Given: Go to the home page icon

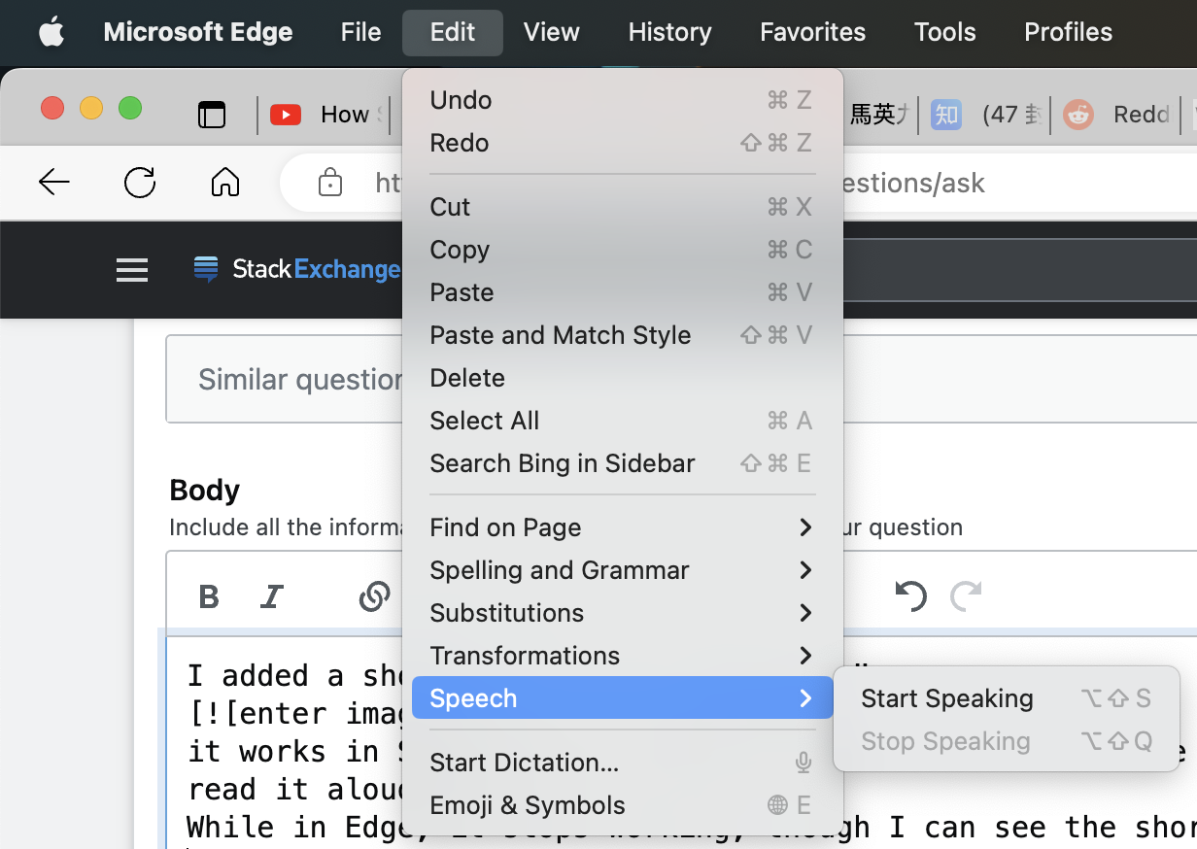Looking at the screenshot, I should point(225,182).
